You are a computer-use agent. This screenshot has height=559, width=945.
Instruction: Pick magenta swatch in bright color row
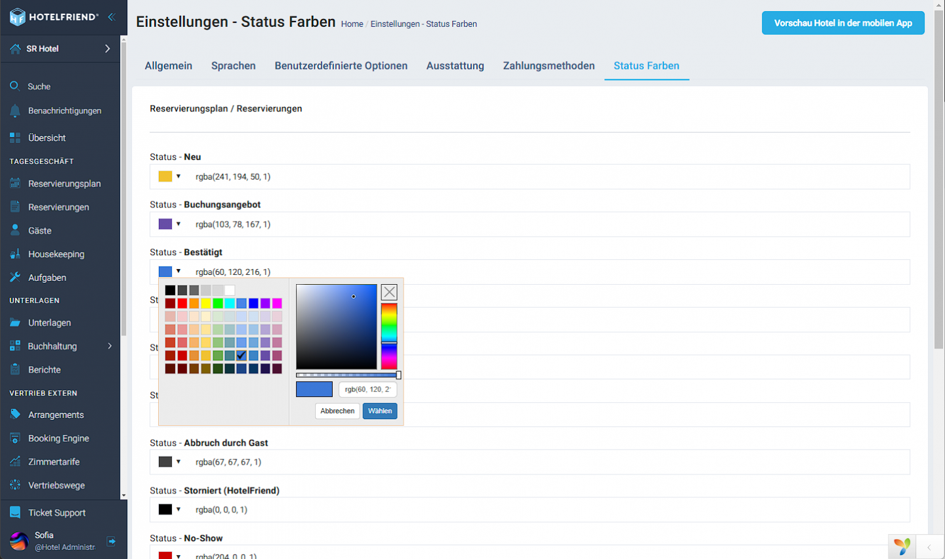277,303
